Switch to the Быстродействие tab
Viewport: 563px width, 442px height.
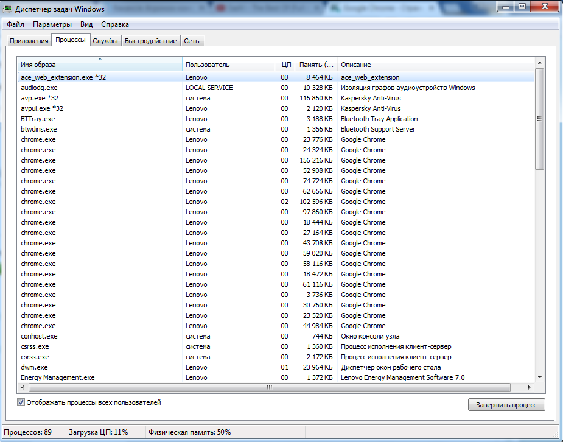151,41
